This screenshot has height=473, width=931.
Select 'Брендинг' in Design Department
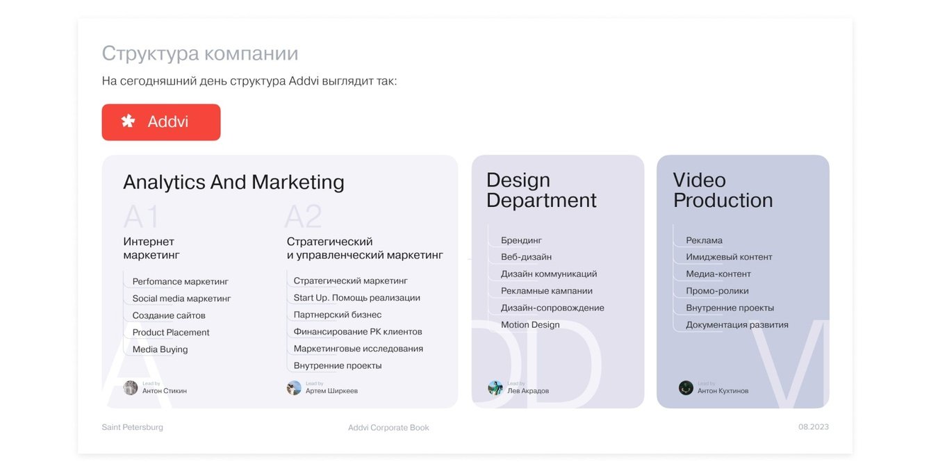[521, 240]
